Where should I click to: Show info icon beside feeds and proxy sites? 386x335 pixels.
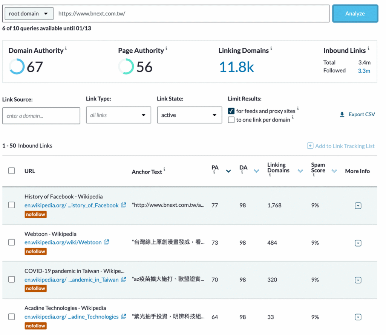pos(298,108)
